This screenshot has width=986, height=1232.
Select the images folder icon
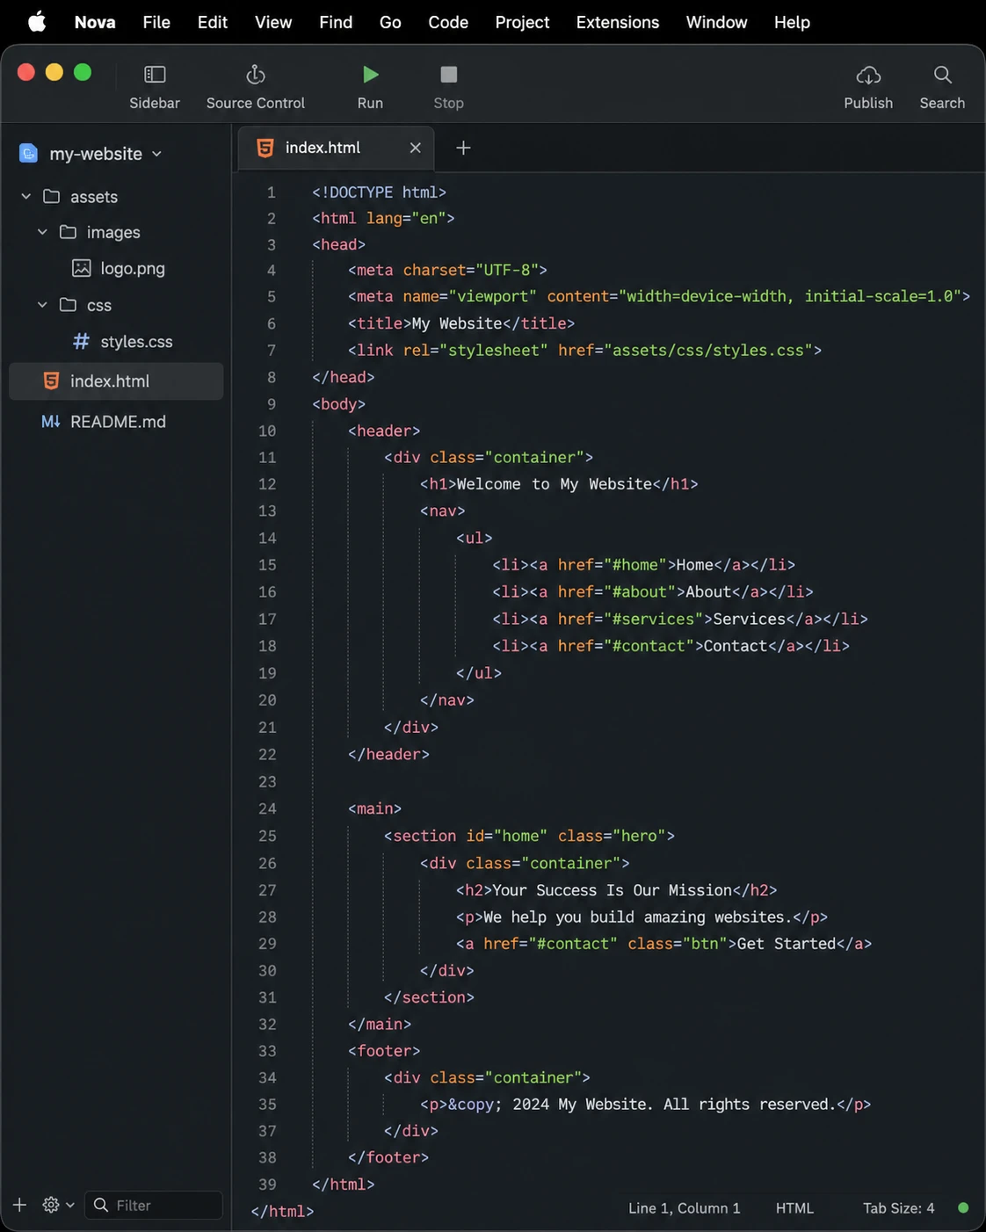pos(68,232)
